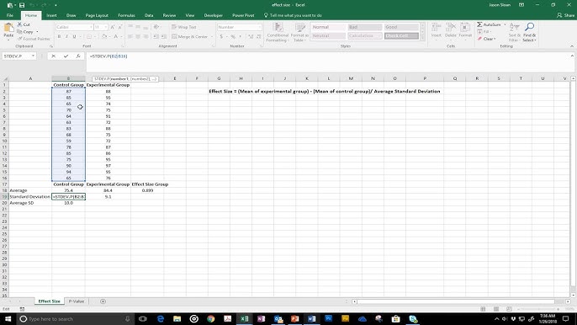Add a new sheet with plus button
Image resolution: width=577 pixels, height=325 pixels.
pyautogui.click(x=103, y=301)
